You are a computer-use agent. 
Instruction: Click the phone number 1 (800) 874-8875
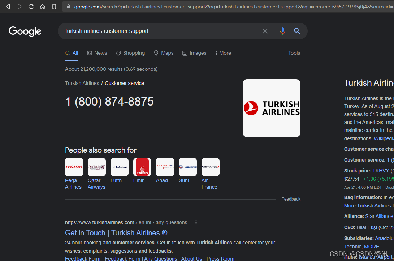tap(109, 102)
